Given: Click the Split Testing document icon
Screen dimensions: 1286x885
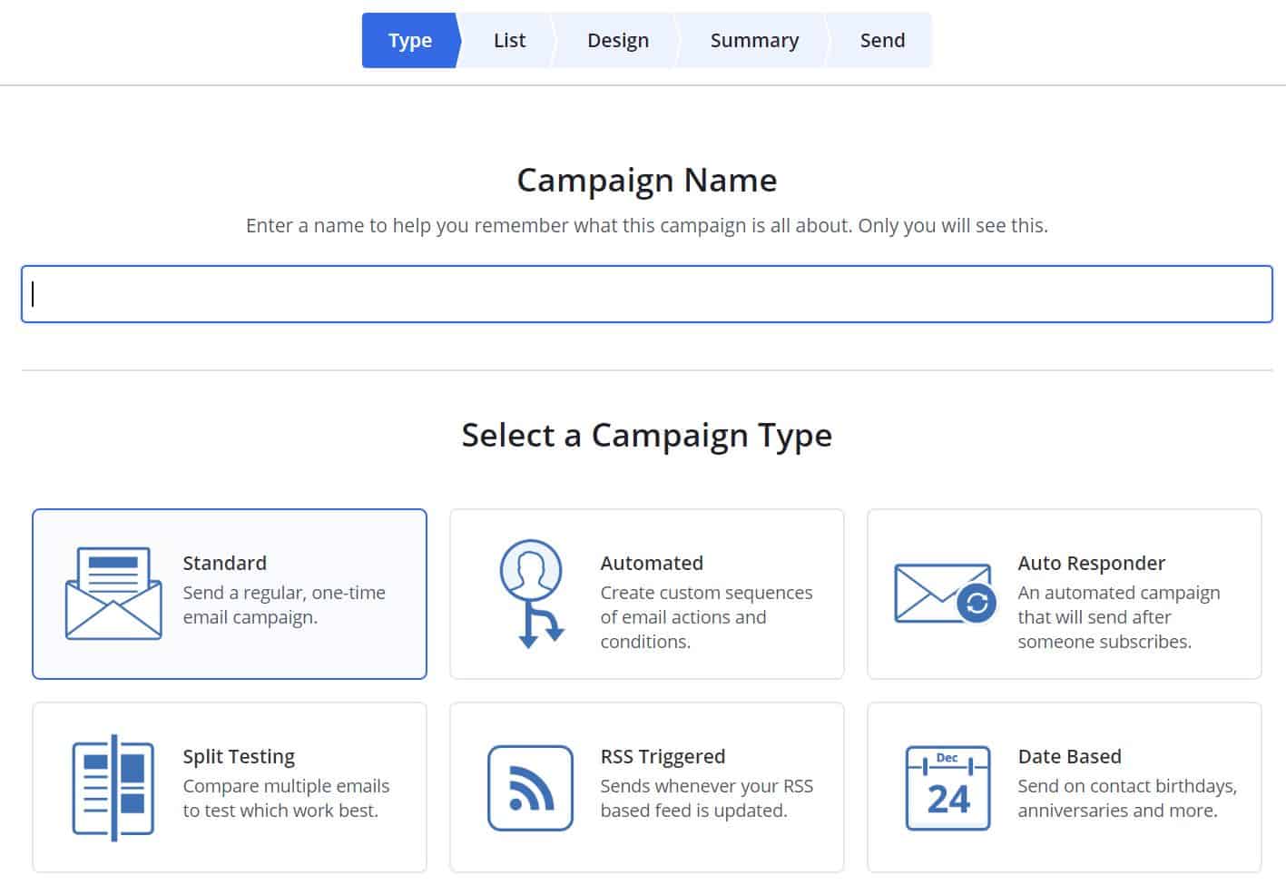Looking at the screenshot, I should pos(113,787).
